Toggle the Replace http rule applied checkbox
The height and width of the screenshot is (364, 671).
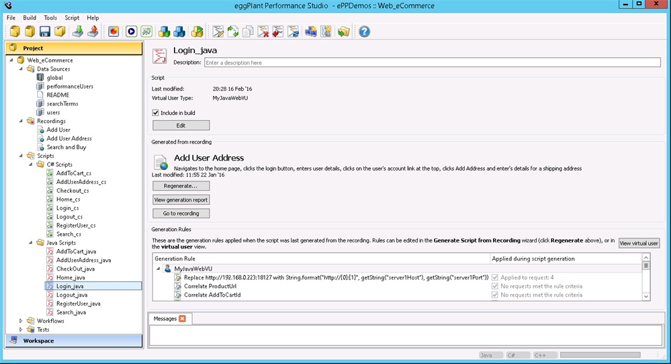[496, 277]
